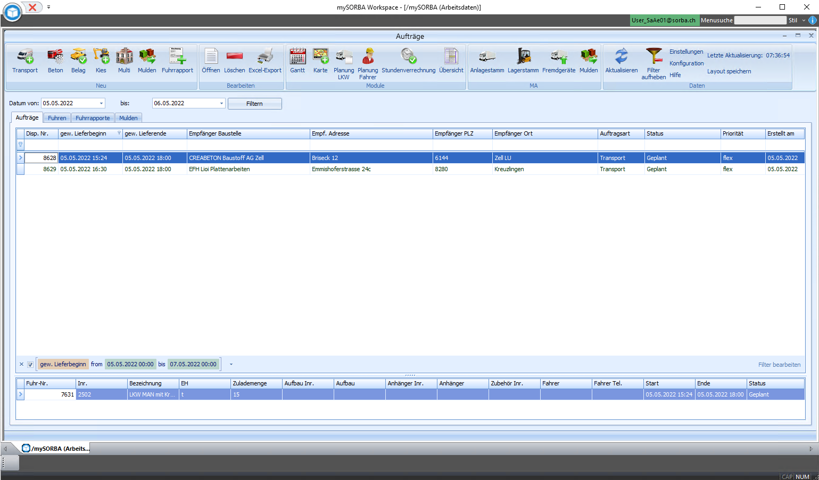819x480 pixels.
Task: Select the Kreuzlingen cell
Action: click(x=545, y=169)
